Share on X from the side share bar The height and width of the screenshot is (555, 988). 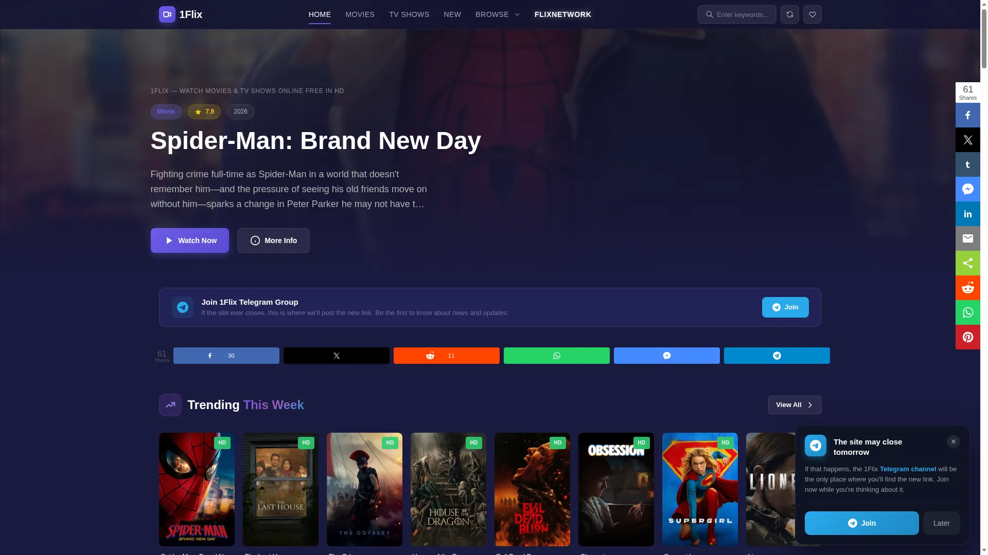pyautogui.click(x=967, y=140)
